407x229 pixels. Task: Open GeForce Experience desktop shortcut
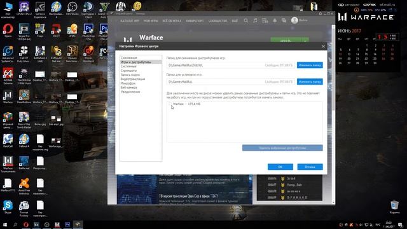coord(40,10)
